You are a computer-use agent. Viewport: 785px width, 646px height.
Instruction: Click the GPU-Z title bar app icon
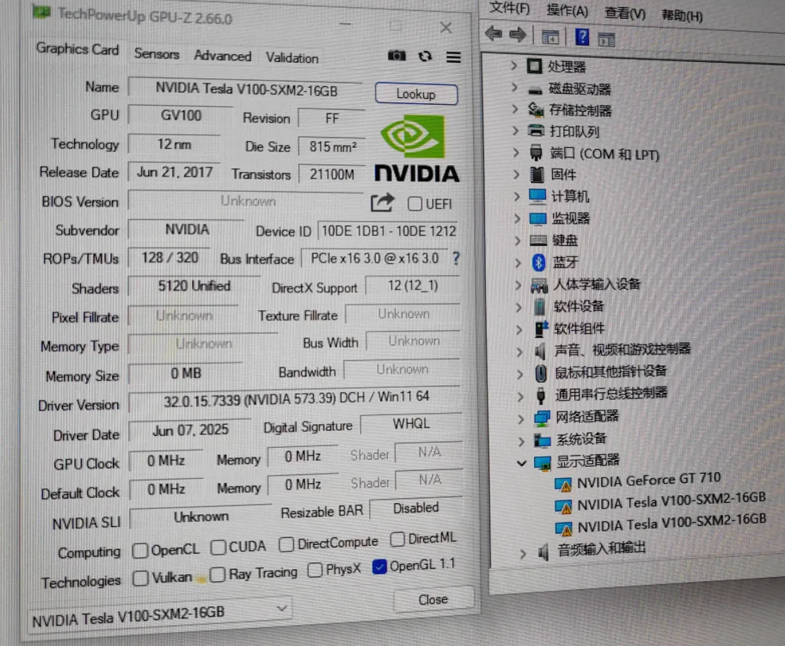(x=42, y=11)
